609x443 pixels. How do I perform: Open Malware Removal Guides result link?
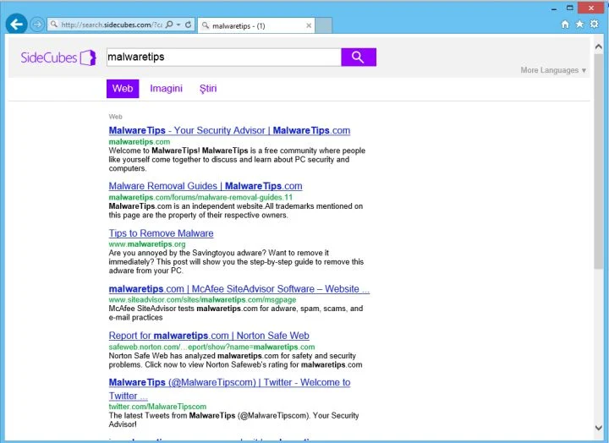pyautogui.click(x=206, y=186)
